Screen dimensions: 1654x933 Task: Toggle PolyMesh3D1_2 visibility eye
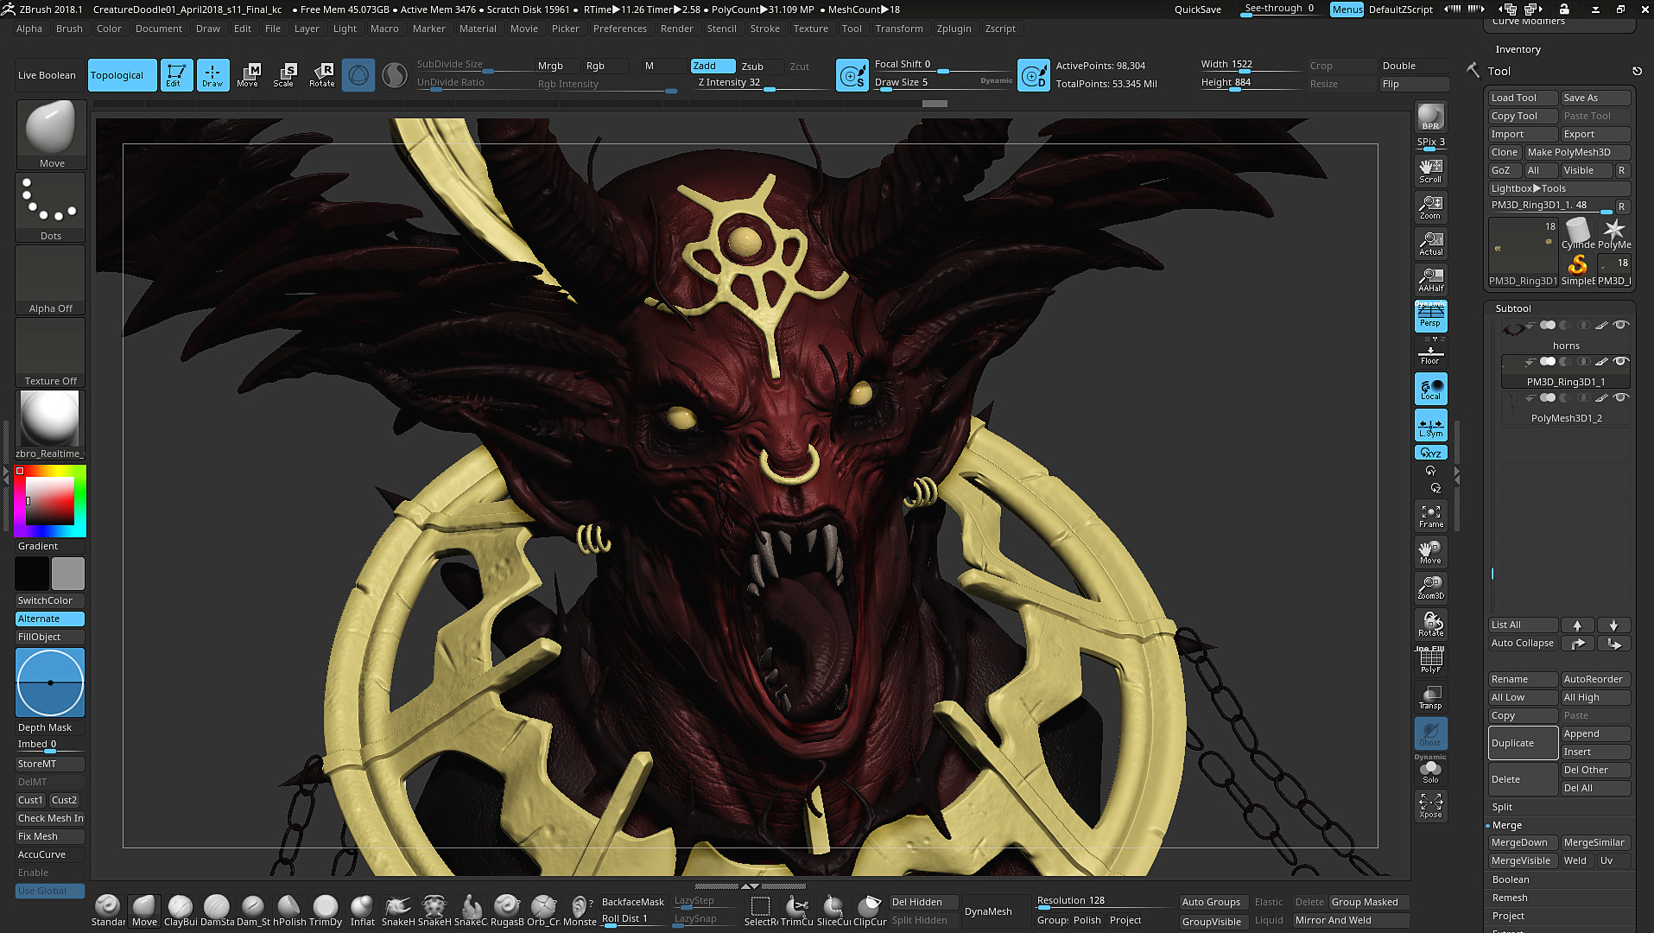(x=1621, y=398)
